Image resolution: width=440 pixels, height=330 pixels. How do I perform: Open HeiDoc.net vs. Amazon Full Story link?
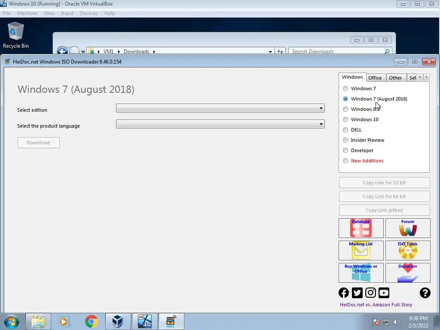376,305
